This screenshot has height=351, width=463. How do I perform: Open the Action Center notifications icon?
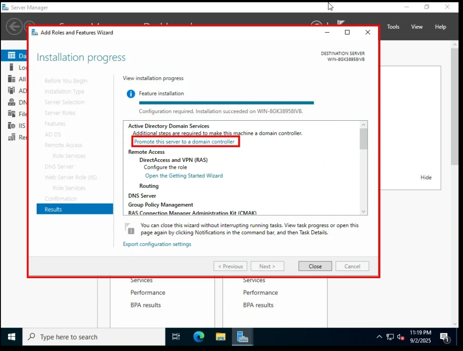click(444, 337)
